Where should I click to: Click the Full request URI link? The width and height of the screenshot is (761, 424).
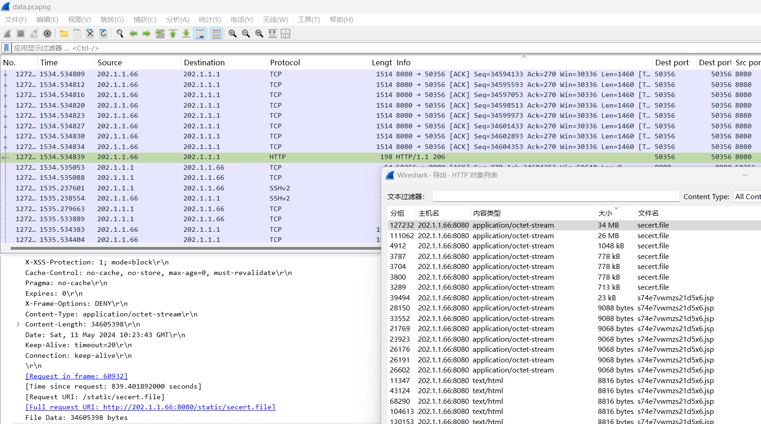(150, 407)
